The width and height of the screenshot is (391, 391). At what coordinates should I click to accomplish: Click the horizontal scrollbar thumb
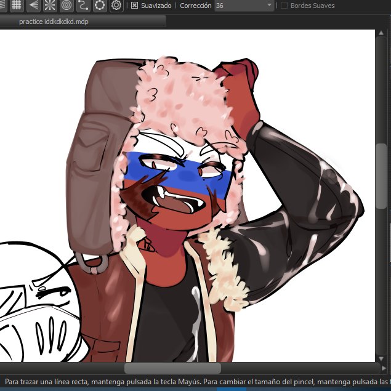point(172,368)
